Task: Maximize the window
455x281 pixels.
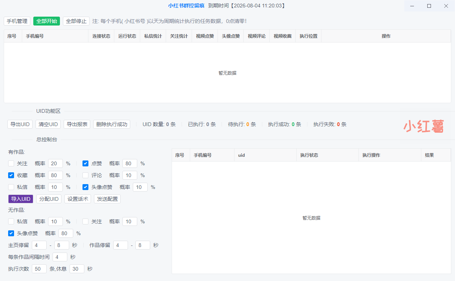Action: pyautogui.click(x=429, y=6)
